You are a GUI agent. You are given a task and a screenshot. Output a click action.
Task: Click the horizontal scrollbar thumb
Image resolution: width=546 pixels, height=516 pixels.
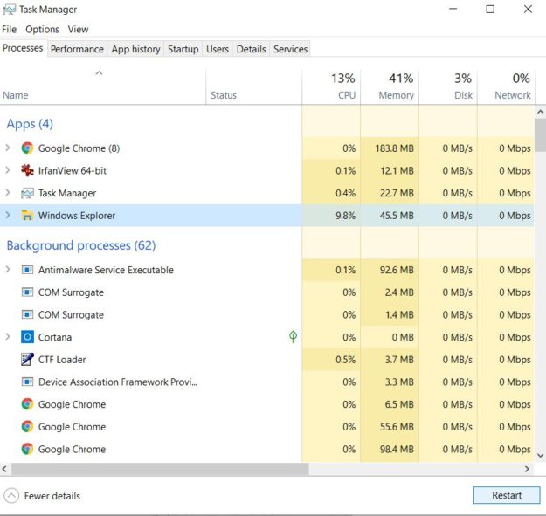tap(160, 469)
